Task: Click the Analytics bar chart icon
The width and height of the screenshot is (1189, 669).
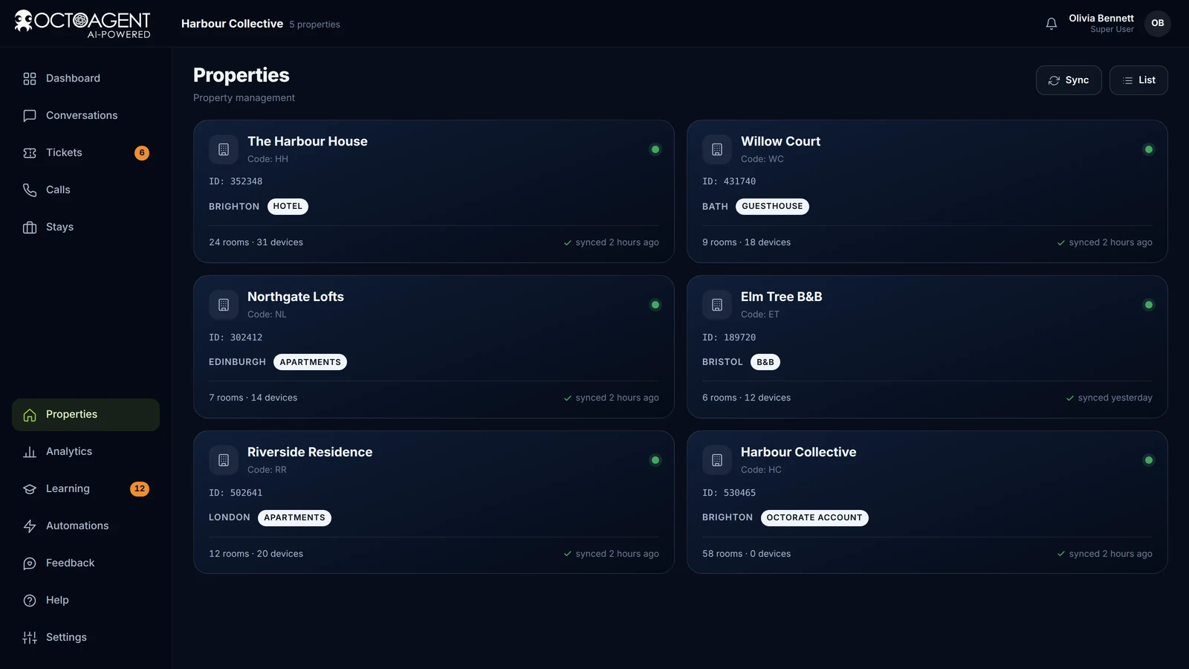Action: coord(30,452)
